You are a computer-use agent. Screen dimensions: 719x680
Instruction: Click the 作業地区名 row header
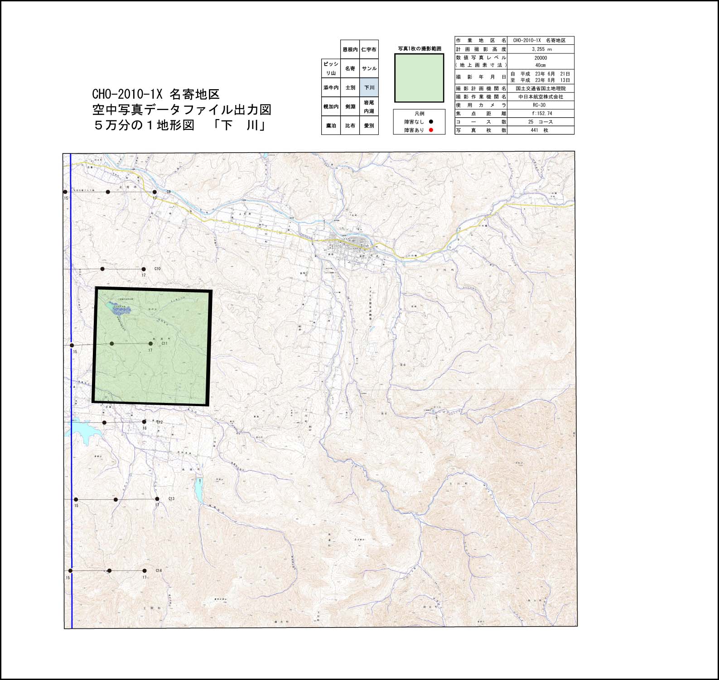point(481,40)
